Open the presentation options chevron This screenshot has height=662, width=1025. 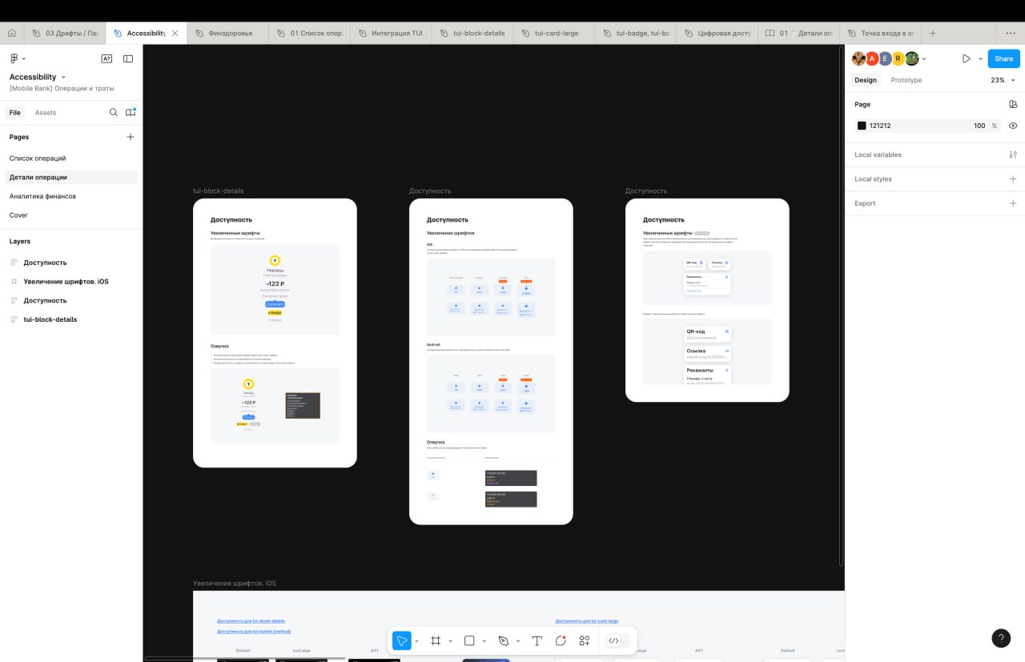(980, 58)
